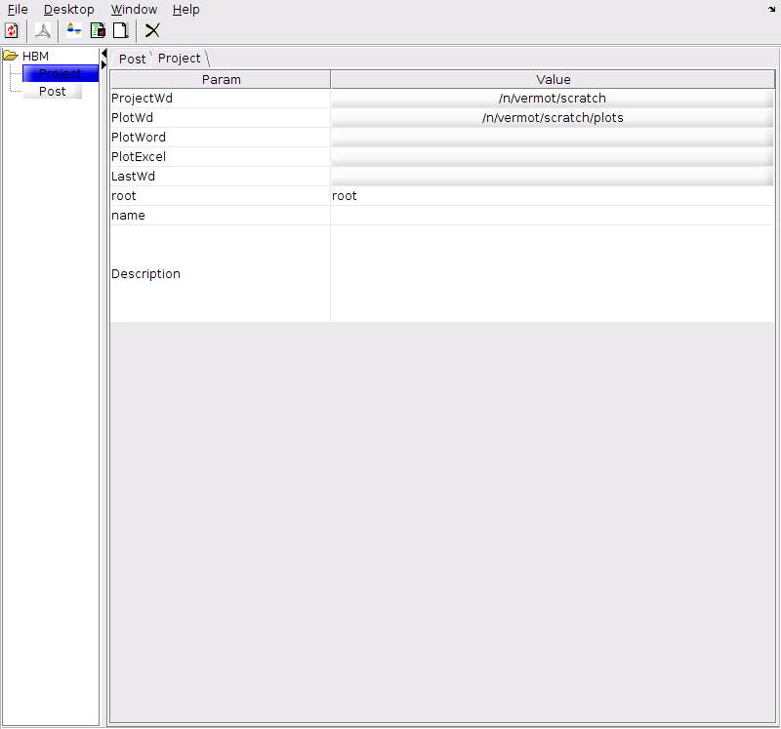Open the Desktop menu
This screenshot has height=729, width=781.
click(68, 10)
